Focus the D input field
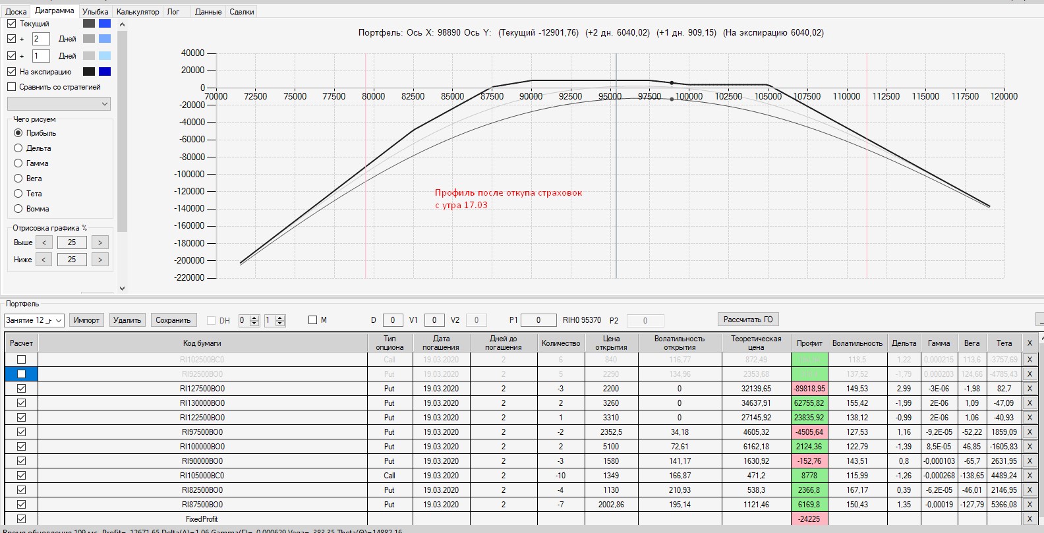1044x533 pixels. pos(393,320)
